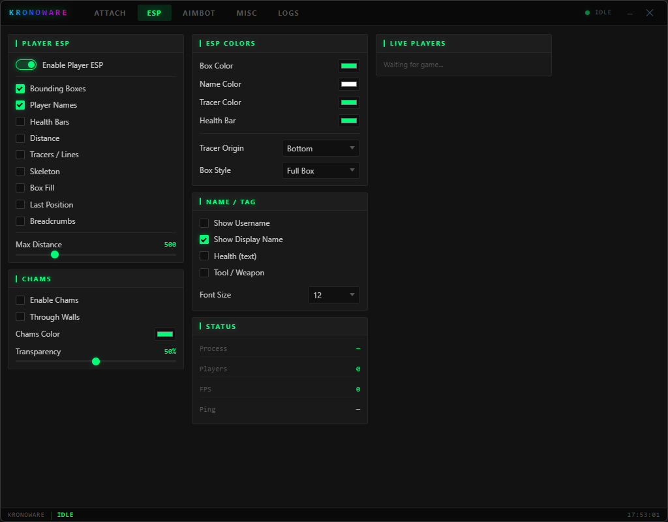Check the Box Fill option
This screenshot has width=668, height=522.
(x=20, y=188)
